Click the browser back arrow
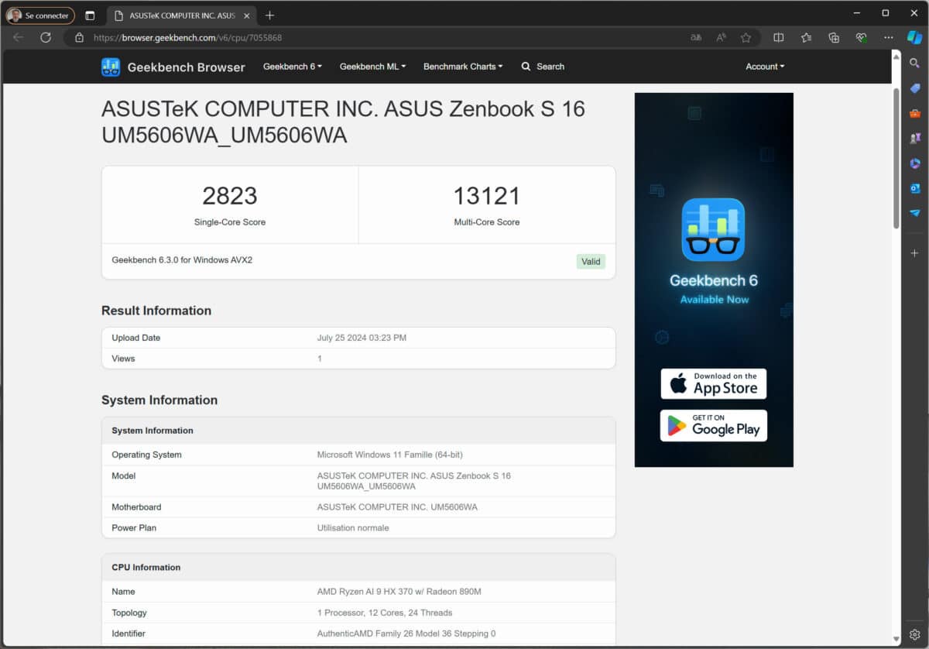 (x=19, y=37)
